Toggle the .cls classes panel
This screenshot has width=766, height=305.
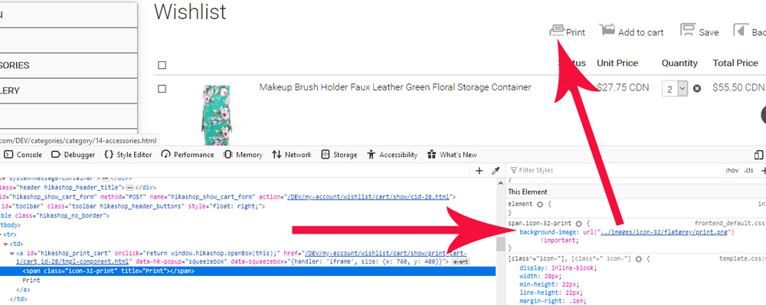click(x=748, y=171)
